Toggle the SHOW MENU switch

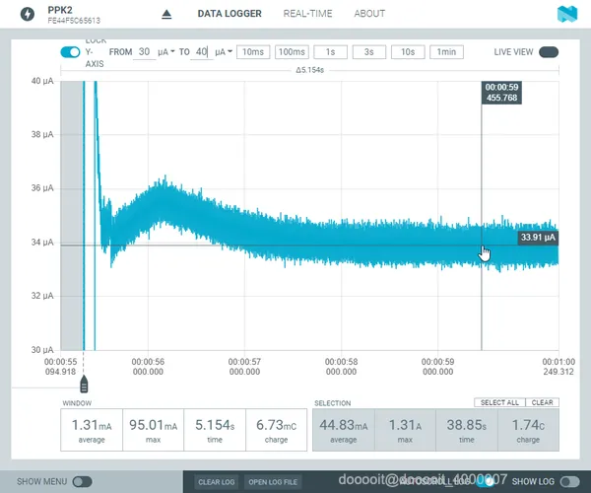[x=82, y=482]
